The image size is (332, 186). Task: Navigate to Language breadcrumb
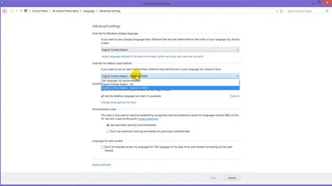[89, 11]
